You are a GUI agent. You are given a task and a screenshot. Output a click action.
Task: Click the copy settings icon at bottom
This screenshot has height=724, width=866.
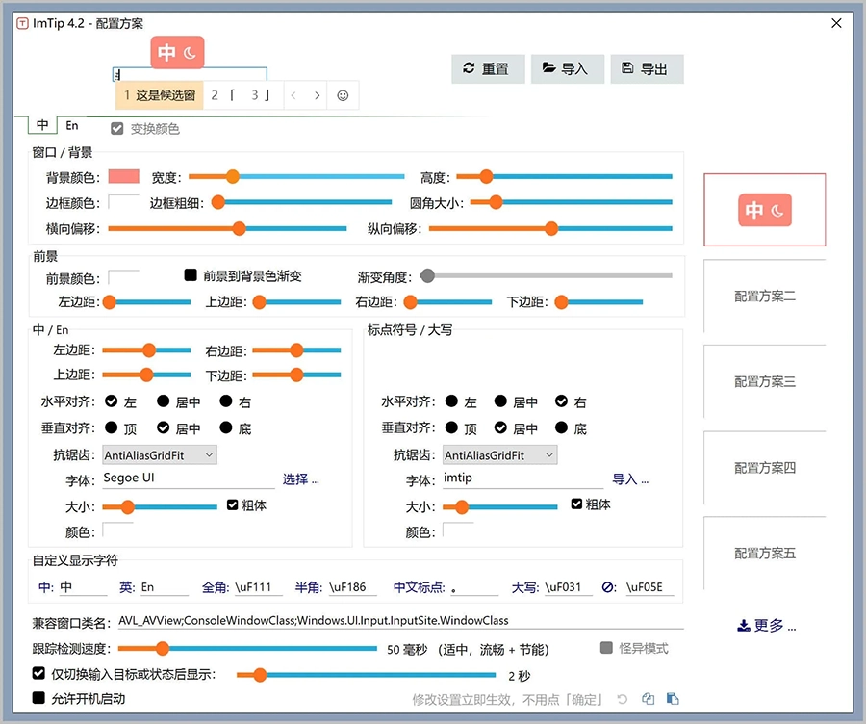649,699
